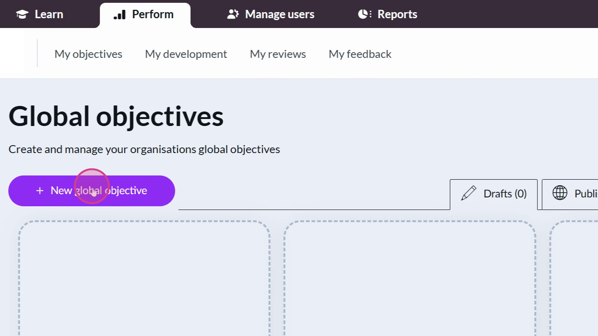This screenshot has height=336, width=598.
Task: Click the plus icon on New global objective
Action: (40, 191)
